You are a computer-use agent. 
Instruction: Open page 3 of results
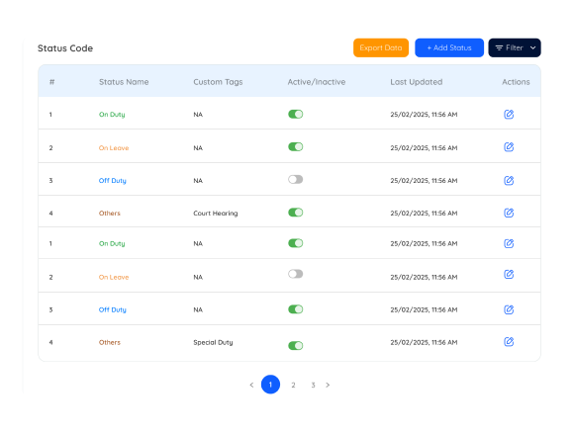313,385
